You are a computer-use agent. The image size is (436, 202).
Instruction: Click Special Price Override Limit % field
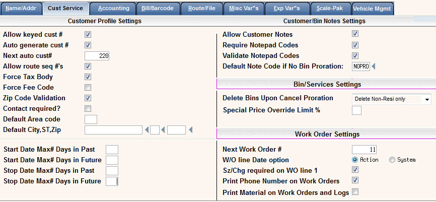click(x=357, y=110)
